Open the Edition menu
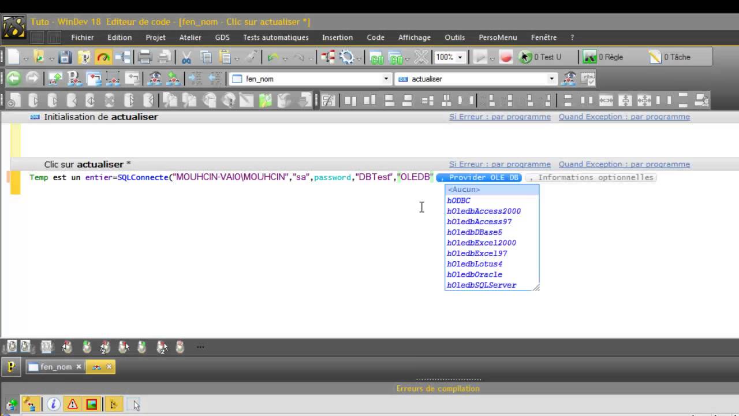The image size is (739, 416). point(120,37)
